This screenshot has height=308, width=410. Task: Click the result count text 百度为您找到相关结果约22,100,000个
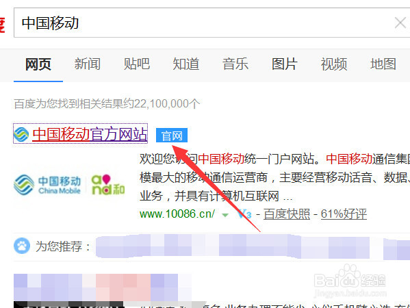[107, 104]
